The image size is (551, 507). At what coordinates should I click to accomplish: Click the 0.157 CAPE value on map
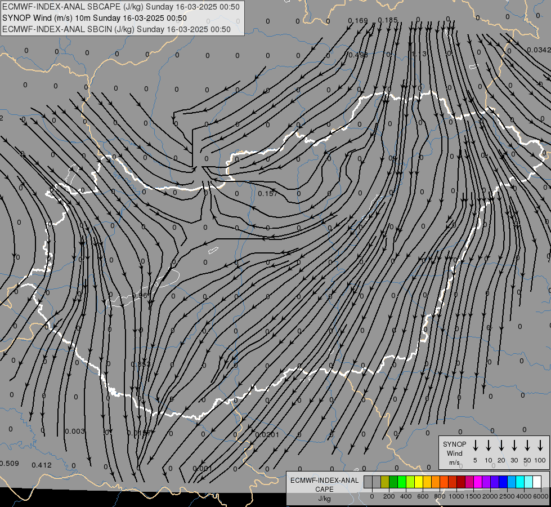pyautogui.click(x=268, y=194)
